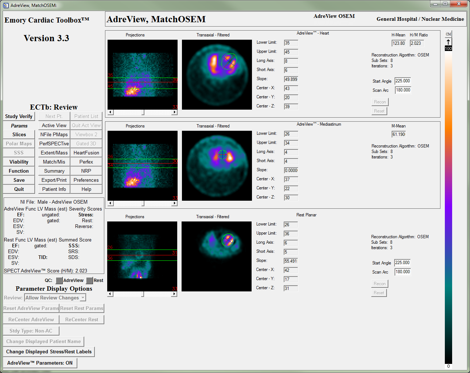Click the Heart Slope field showing 49.899
The image size is (470, 373).
(x=291, y=79)
